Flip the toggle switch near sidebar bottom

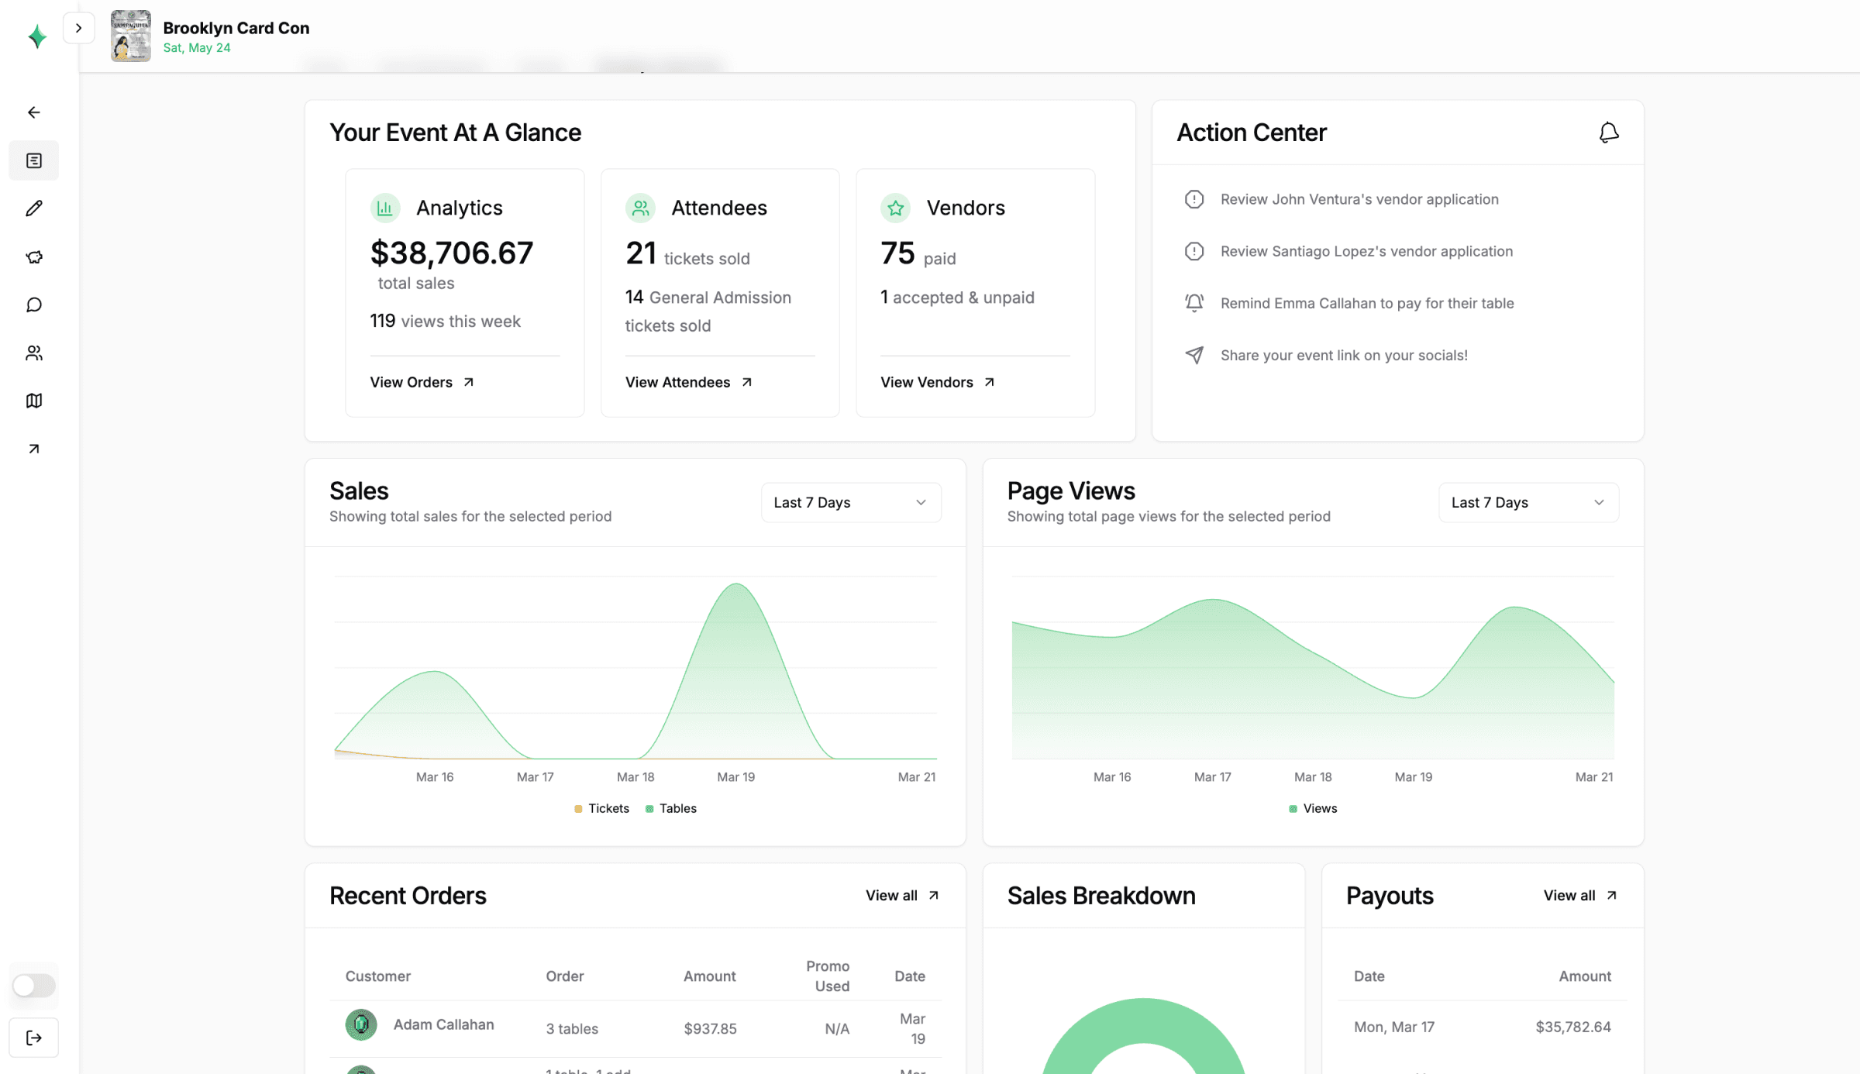click(33, 985)
